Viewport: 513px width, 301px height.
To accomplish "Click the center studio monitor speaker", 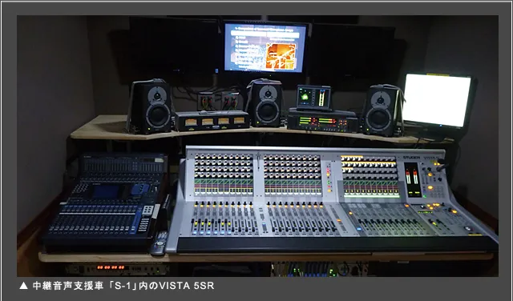I will point(265,102).
